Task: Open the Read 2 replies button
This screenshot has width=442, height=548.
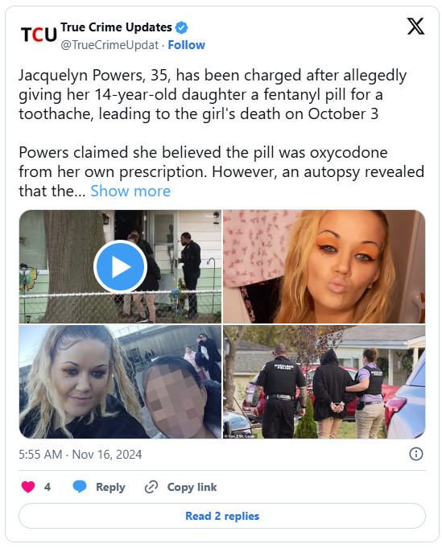Action: click(222, 516)
